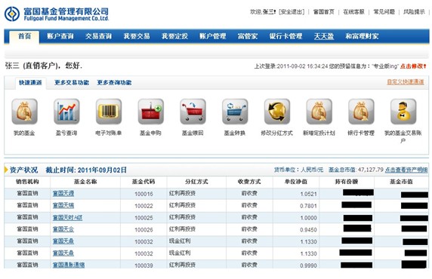Image resolution: width=432 pixels, height=279 pixels.
Task: Click the 基金名称 column header
Action: pyautogui.click(x=85, y=182)
